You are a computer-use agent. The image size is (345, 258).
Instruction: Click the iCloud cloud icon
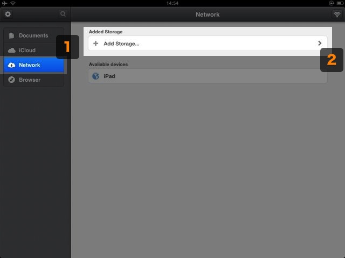12,50
